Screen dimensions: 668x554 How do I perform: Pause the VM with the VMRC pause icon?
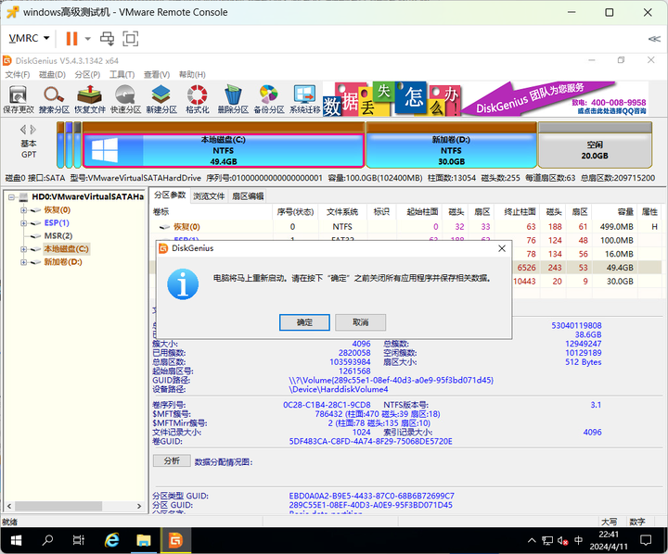click(71, 38)
